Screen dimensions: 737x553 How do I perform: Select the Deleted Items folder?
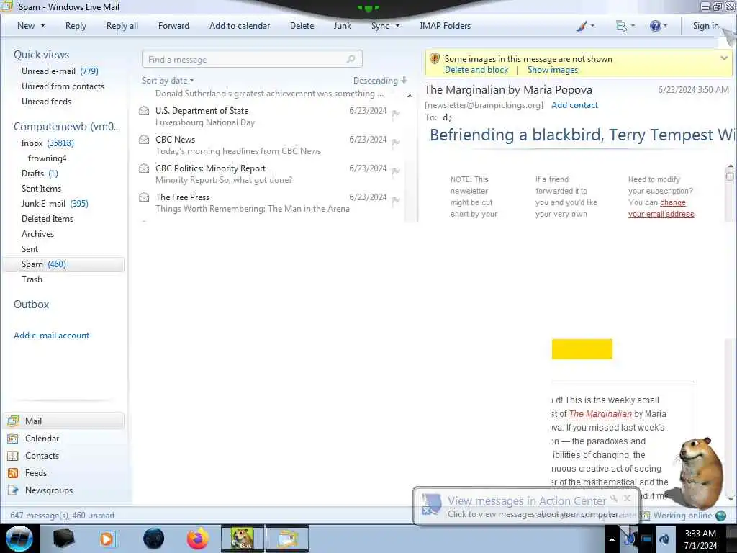pyautogui.click(x=47, y=219)
